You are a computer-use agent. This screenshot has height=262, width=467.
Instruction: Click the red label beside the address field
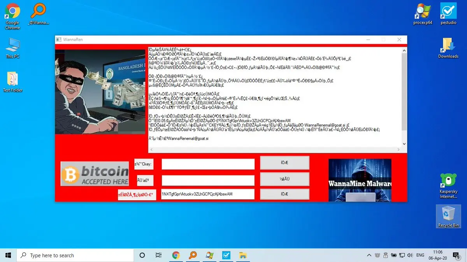pyautogui.click(x=137, y=194)
